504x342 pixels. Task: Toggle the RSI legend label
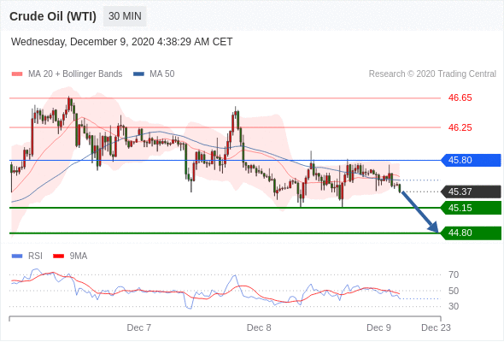[35, 256]
